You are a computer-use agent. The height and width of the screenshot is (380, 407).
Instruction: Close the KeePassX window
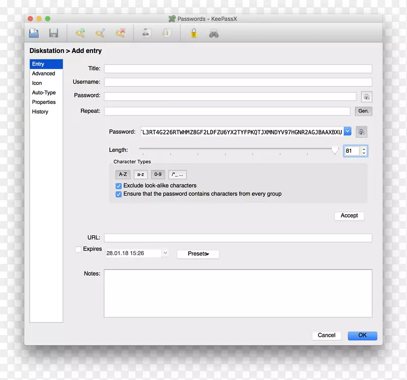coord(31,19)
